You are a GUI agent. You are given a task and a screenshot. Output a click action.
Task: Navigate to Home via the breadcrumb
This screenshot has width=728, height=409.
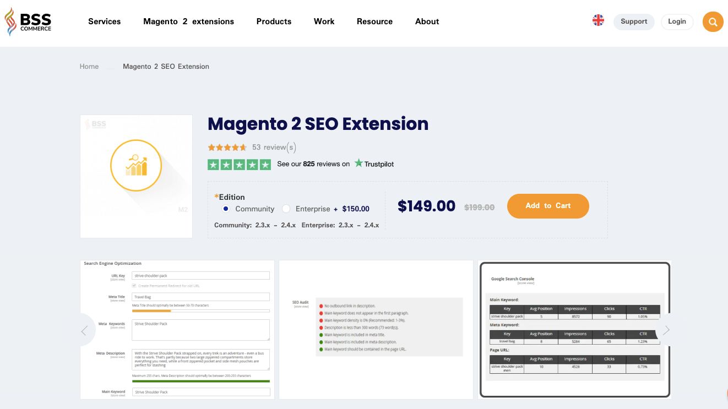(89, 66)
